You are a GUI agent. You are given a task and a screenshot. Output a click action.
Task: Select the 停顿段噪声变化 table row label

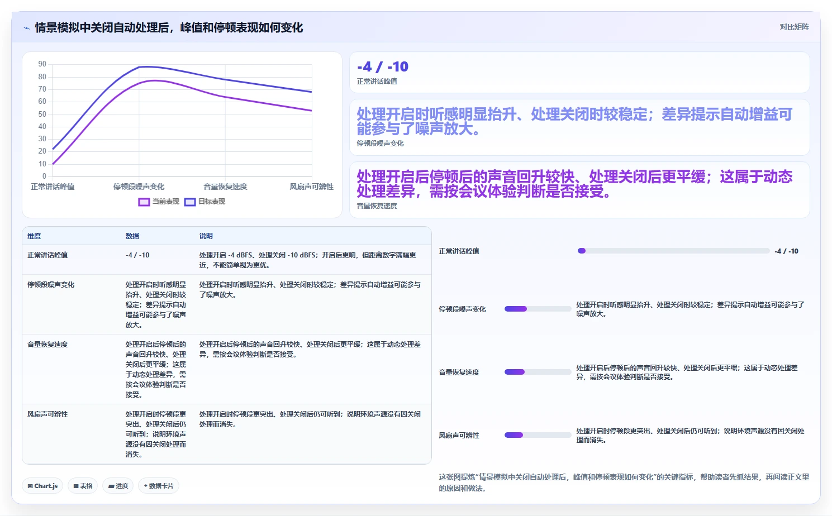(51, 285)
